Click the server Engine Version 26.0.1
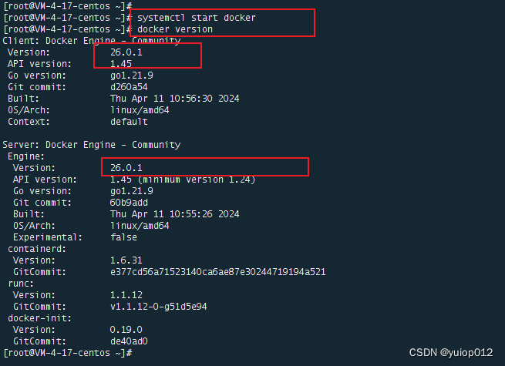This screenshot has height=366, width=505. click(126, 168)
